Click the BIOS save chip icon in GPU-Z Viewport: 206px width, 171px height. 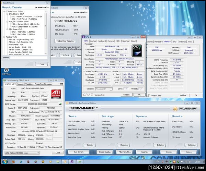coord(60,104)
